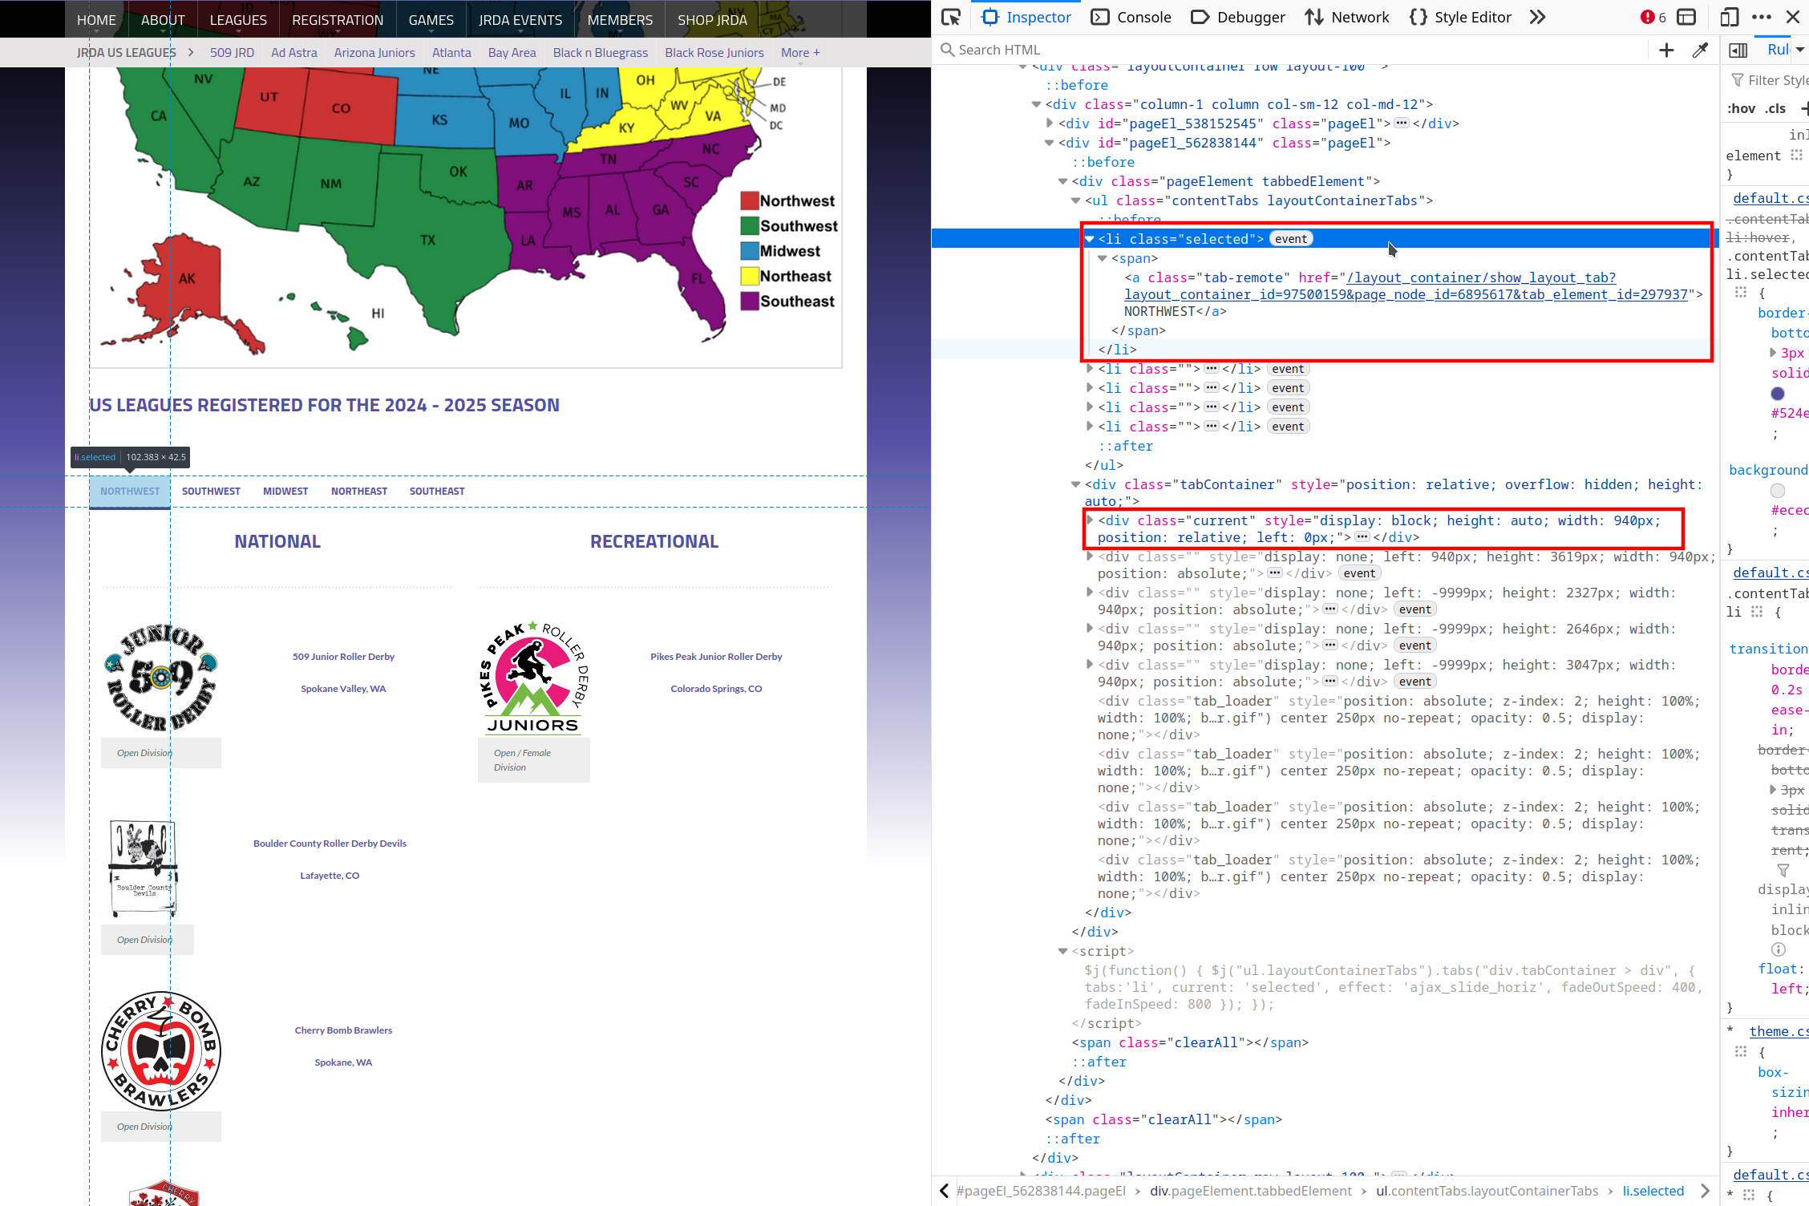Open Pikes Peak Junior Roller Derby link

[716, 657]
